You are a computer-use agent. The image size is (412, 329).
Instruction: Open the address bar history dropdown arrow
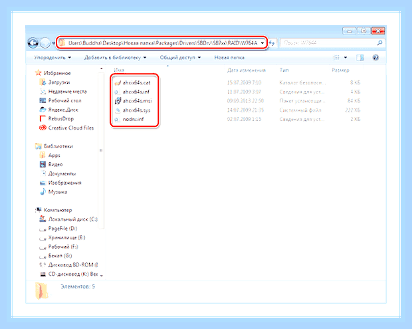pyautogui.click(x=262, y=43)
